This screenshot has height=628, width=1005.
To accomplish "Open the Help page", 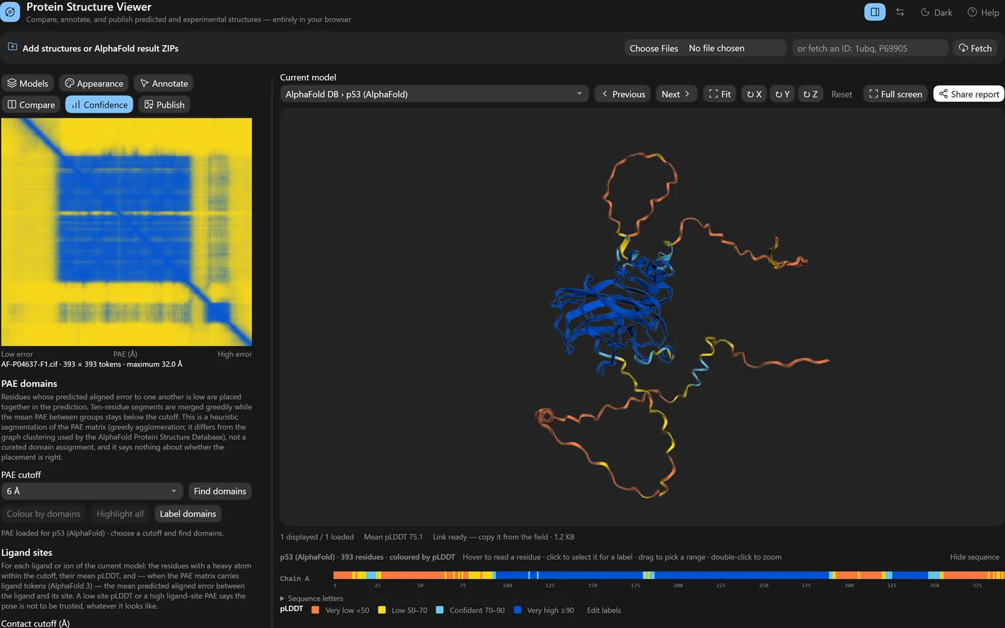I will pyautogui.click(x=983, y=12).
